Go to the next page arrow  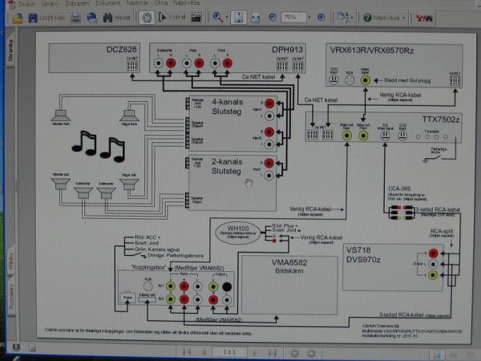point(254,352)
